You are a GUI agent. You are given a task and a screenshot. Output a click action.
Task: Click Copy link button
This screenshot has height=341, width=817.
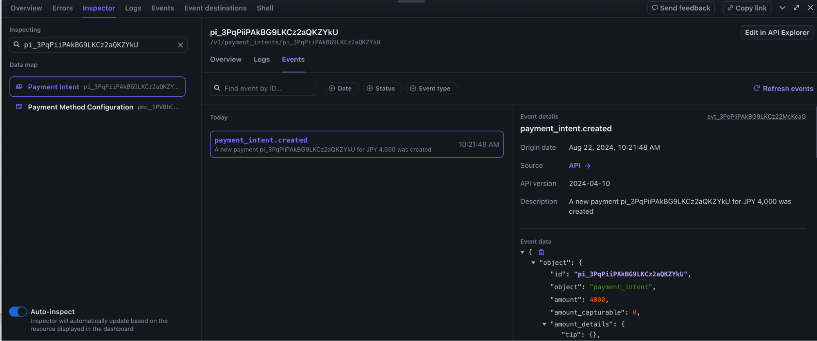[747, 8]
